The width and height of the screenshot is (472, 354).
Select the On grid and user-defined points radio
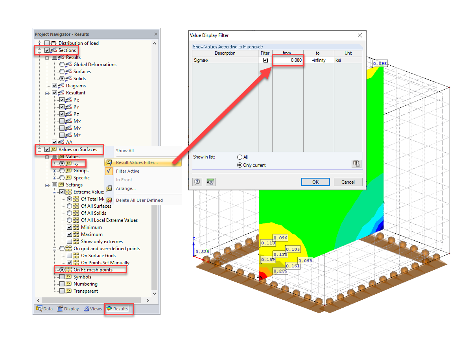tap(62, 249)
